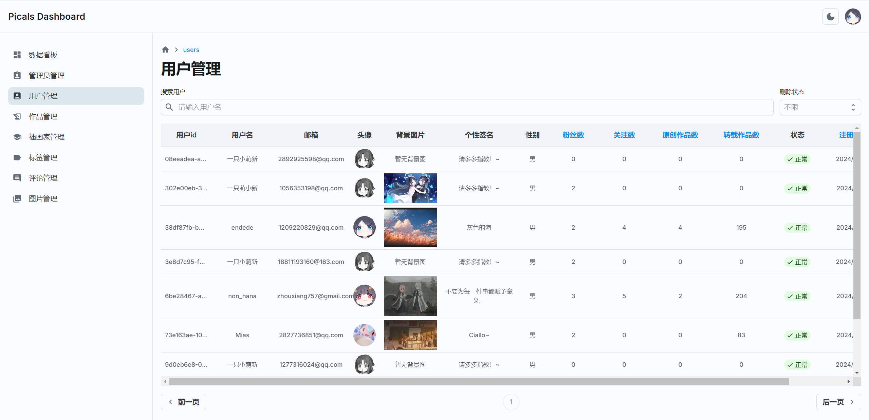Image resolution: width=869 pixels, height=420 pixels.
Task: Click 正常 status badge in Mias row
Action: click(x=797, y=335)
